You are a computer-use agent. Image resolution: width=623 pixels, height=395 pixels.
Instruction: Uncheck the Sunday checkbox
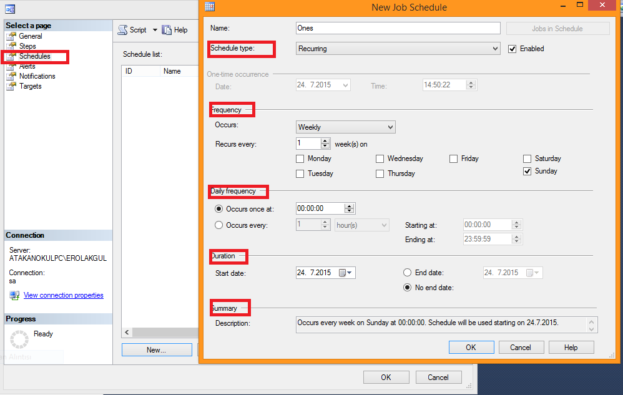point(527,172)
